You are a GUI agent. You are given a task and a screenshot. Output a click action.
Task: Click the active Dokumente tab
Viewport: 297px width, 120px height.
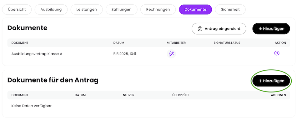click(195, 9)
